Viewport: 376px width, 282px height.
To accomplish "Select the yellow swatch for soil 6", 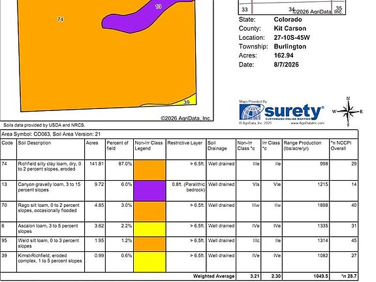I will point(149,229).
